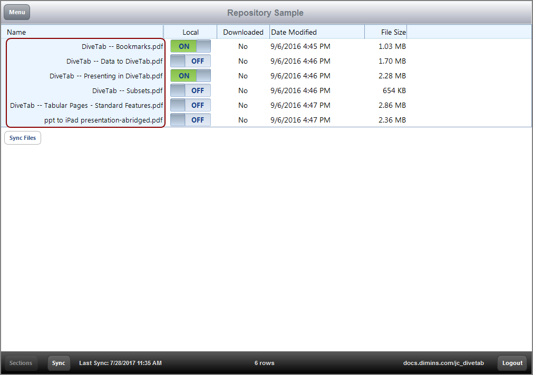Turn on Local for DiveTab -- Subsets.pdf

190,90
